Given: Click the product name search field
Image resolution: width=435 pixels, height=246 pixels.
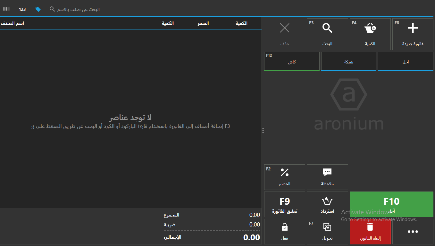Looking at the screenshot, I should 79,9.
